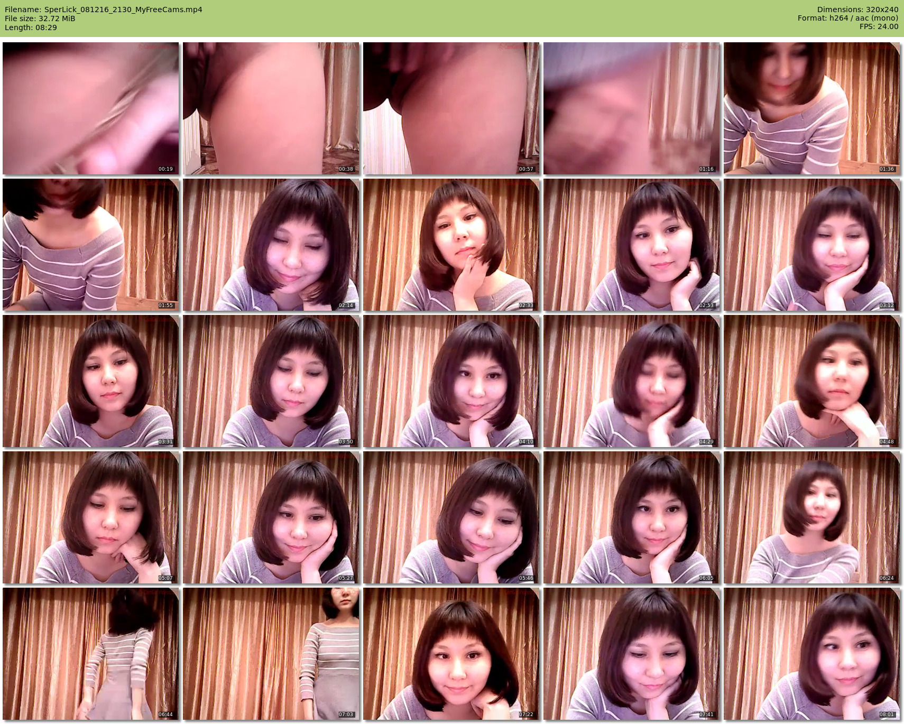The width and height of the screenshot is (904, 724).
Task: Click the Length 08:29 text
Action: [31, 27]
